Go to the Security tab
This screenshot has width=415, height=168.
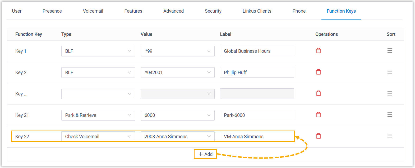[x=213, y=11]
